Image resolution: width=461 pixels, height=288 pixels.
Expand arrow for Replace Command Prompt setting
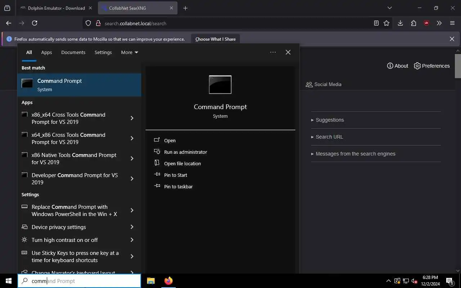click(132, 210)
